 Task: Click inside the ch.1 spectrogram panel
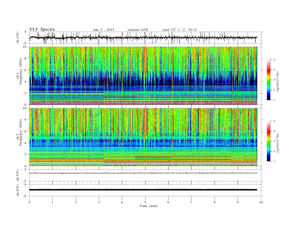tap(143, 76)
